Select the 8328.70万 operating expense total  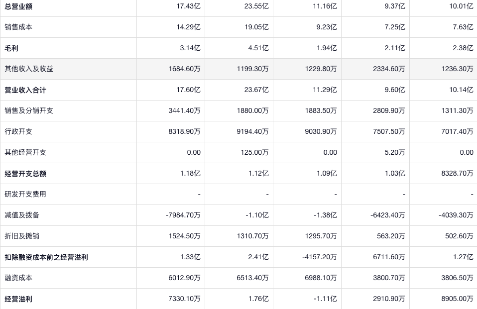pyautogui.click(x=457, y=173)
